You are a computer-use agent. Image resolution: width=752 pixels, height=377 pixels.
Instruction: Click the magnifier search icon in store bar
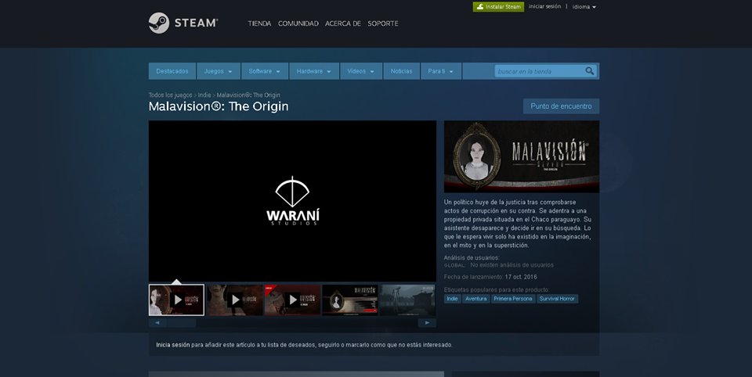click(589, 71)
